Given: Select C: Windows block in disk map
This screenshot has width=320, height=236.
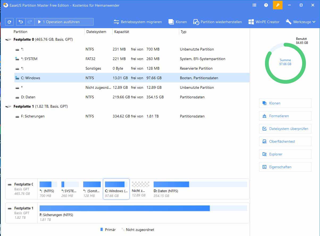Looking at the screenshot, I should [x=116, y=189].
